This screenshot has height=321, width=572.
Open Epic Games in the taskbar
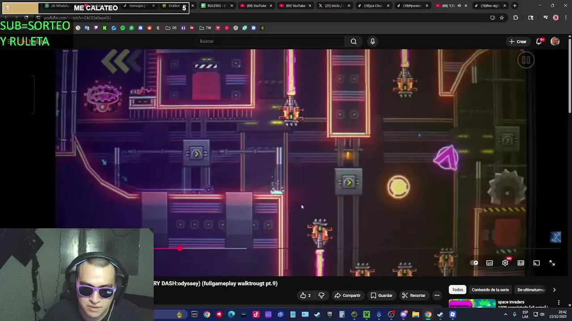pos(330,315)
